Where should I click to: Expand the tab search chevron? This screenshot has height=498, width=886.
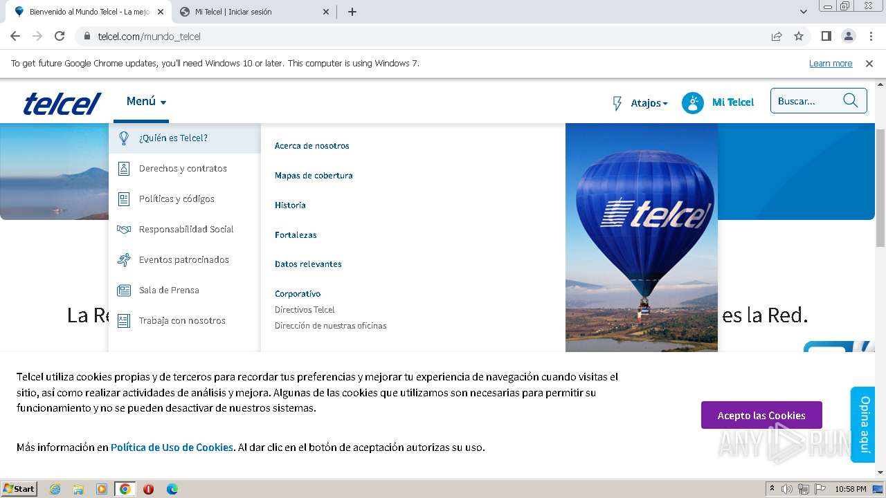pos(804,12)
